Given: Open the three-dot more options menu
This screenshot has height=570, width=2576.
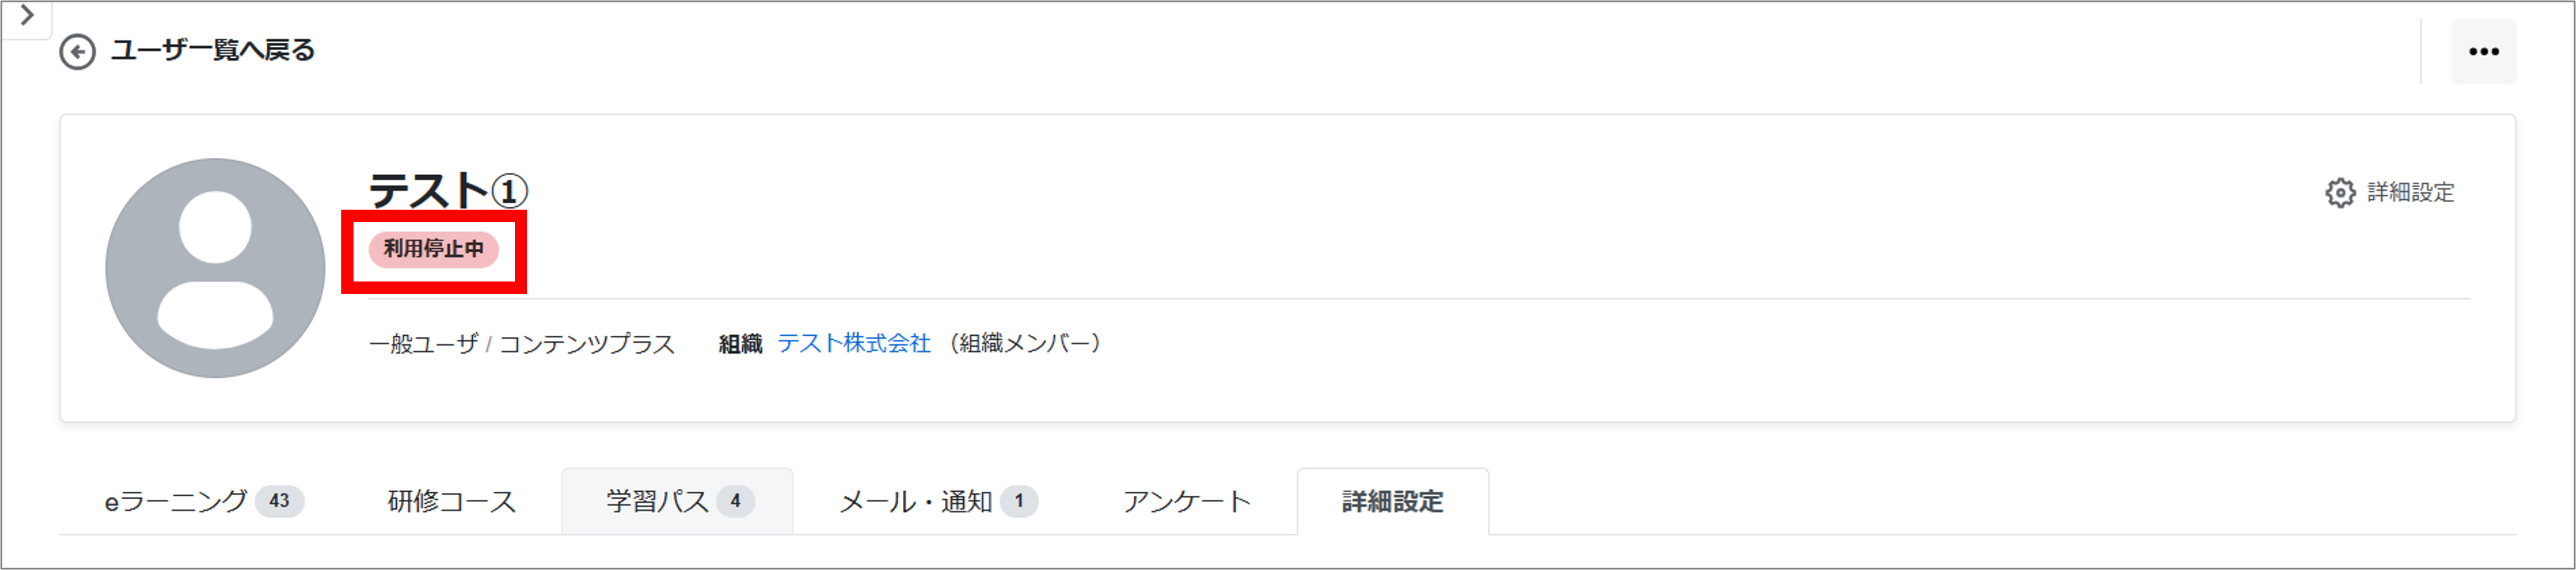Looking at the screenshot, I should 2483,52.
